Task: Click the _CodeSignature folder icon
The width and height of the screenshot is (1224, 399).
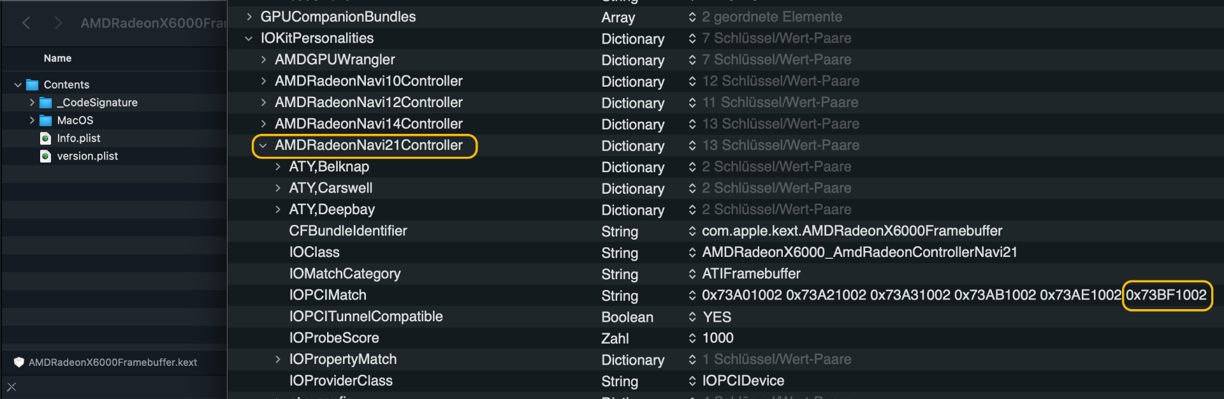Action: [x=46, y=103]
